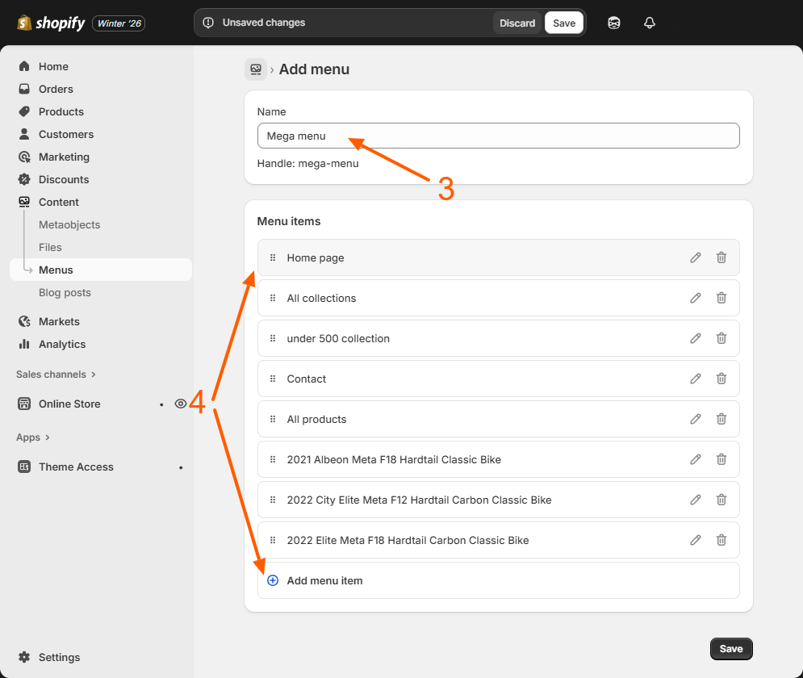
Task: Click drag handle of Home page item
Action: (273, 257)
